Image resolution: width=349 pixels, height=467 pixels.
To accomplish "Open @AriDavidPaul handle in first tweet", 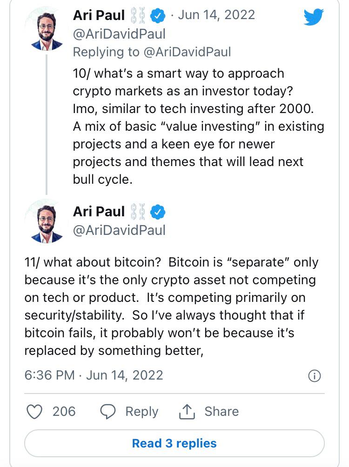I will point(119,33).
